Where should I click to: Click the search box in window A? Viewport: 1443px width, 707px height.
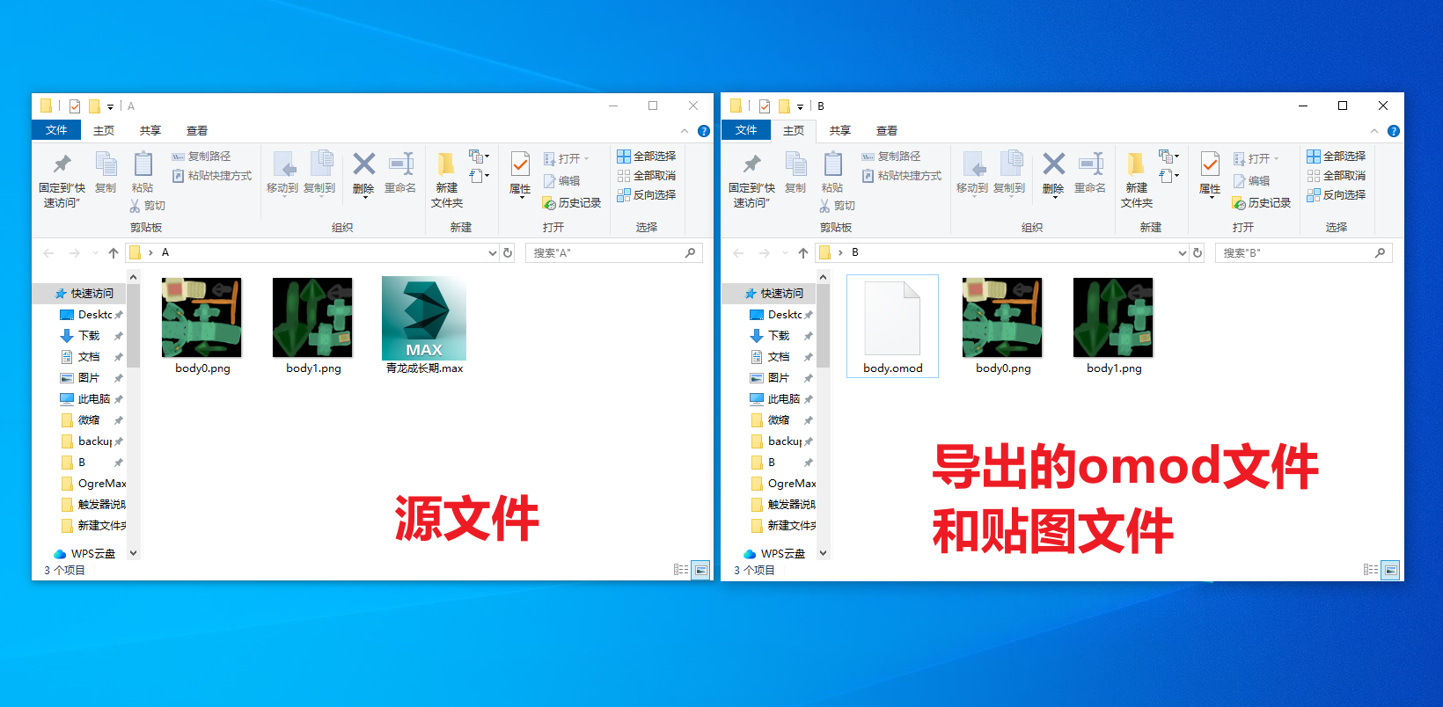tap(613, 253)
